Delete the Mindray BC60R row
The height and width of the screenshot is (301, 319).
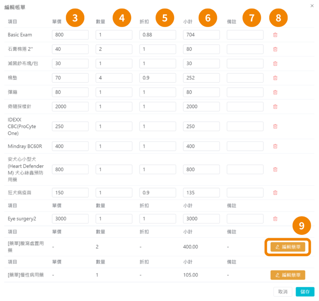coord(275,146)
